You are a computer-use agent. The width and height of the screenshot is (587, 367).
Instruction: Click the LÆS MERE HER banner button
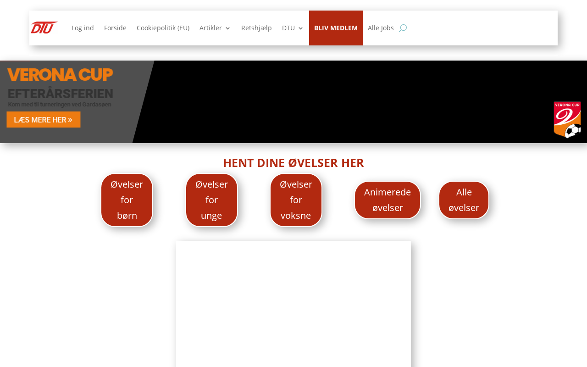pyautogui.click(x=44, y=120)
